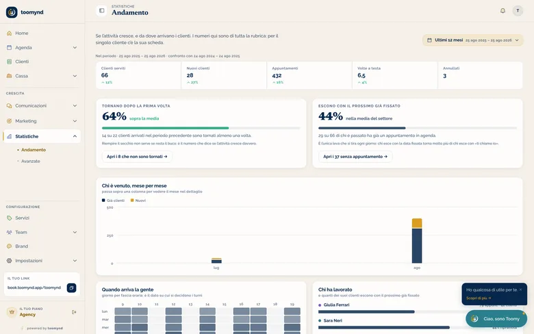Open the Agency plan label
The width and height of the screenshot is (534, 334).
point(27,315)
